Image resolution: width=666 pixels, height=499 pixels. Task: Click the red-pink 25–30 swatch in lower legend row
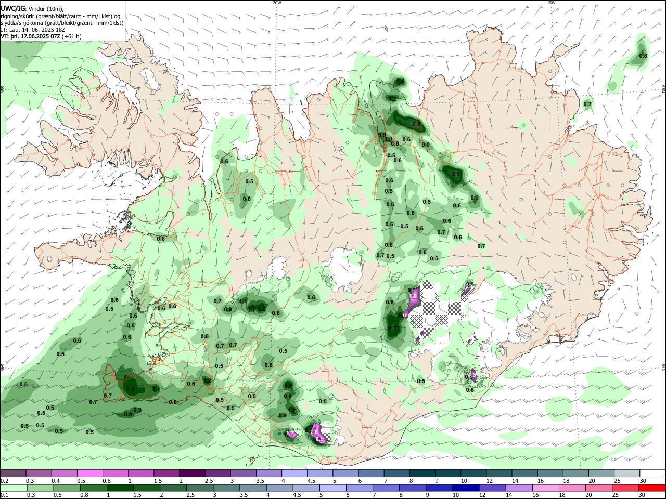626,488
